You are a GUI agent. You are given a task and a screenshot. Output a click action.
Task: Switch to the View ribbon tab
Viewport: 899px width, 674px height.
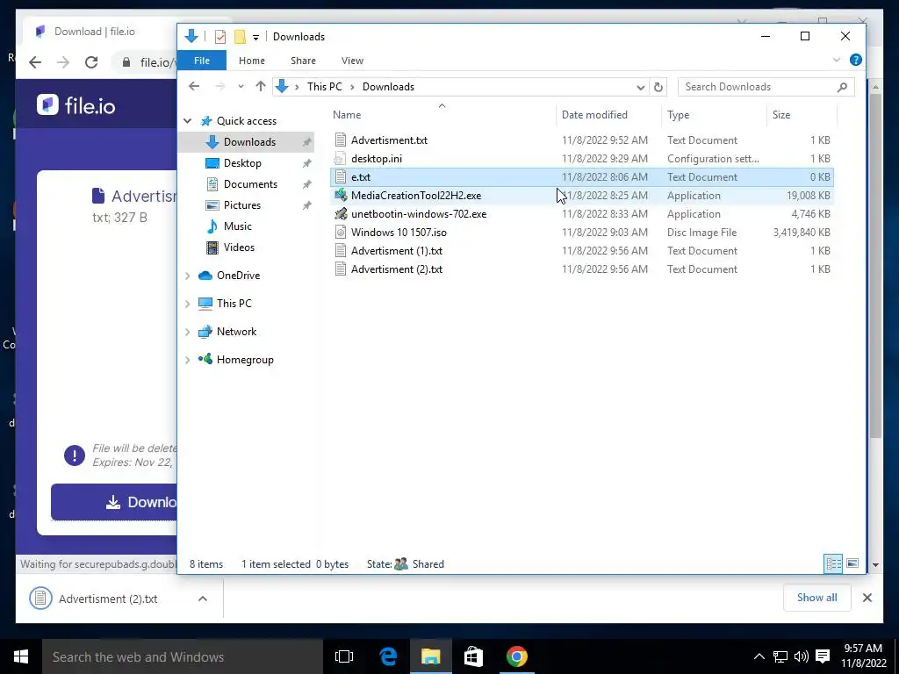pyautogui.click(x=352, y=61)
